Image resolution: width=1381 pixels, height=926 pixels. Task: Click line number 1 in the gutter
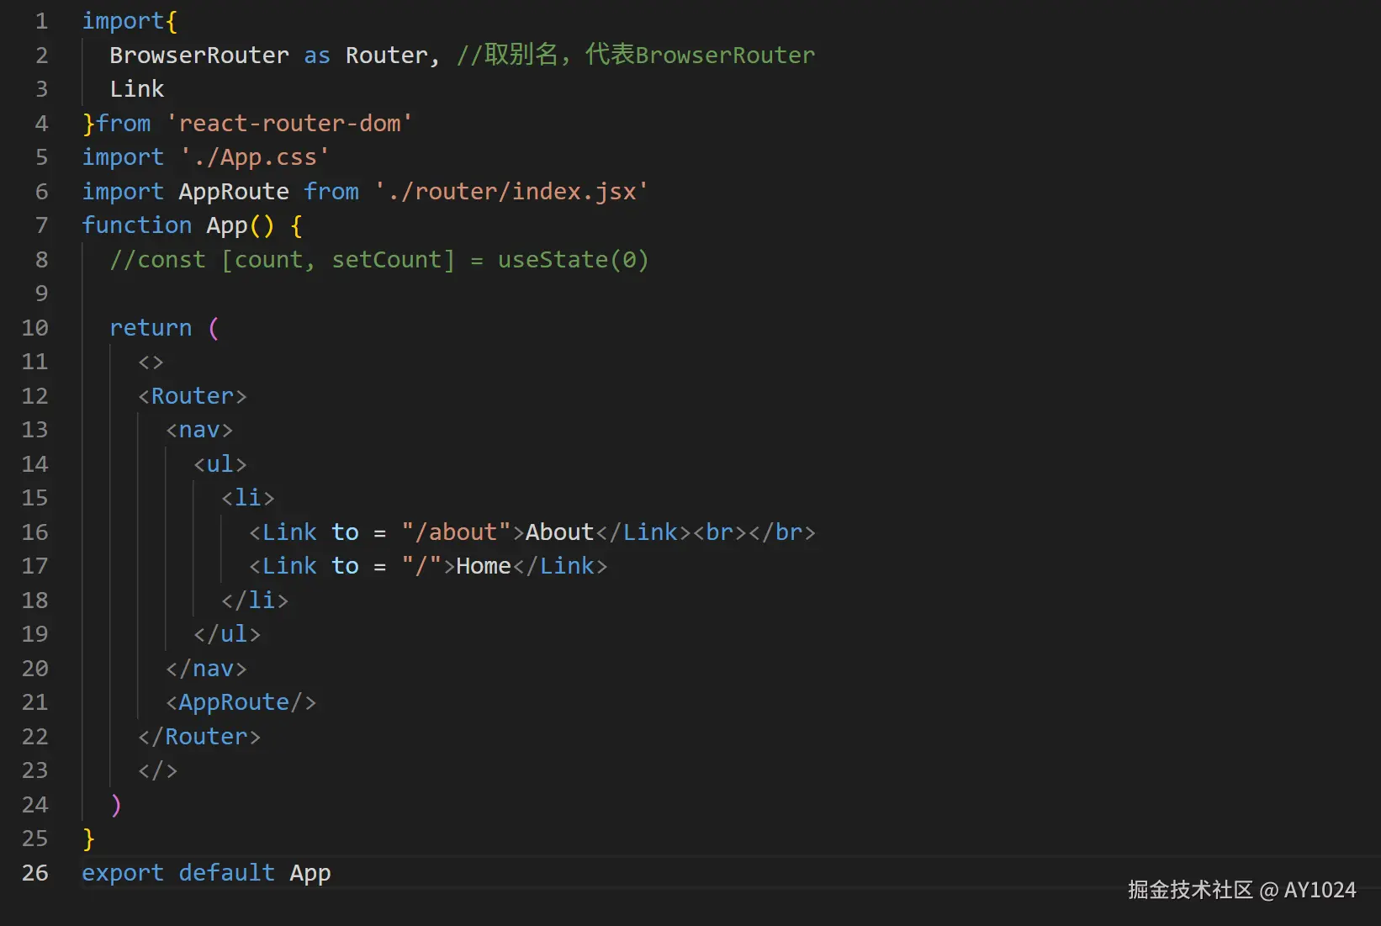point(41,21)
